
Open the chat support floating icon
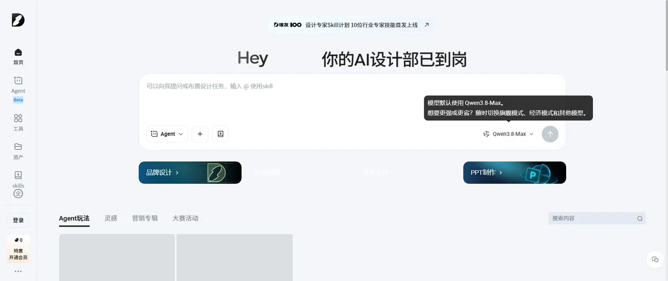click(655, 259)
